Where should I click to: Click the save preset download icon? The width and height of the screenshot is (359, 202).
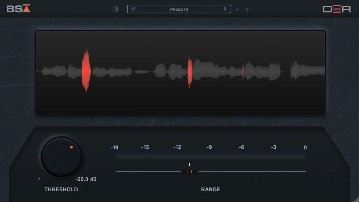225,9
